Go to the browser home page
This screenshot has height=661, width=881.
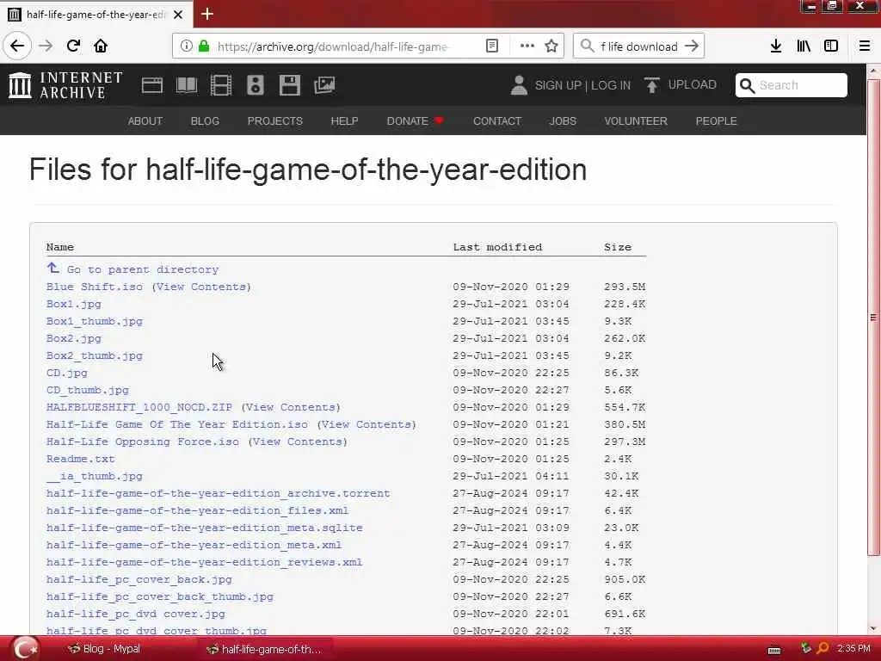point(101,46)
